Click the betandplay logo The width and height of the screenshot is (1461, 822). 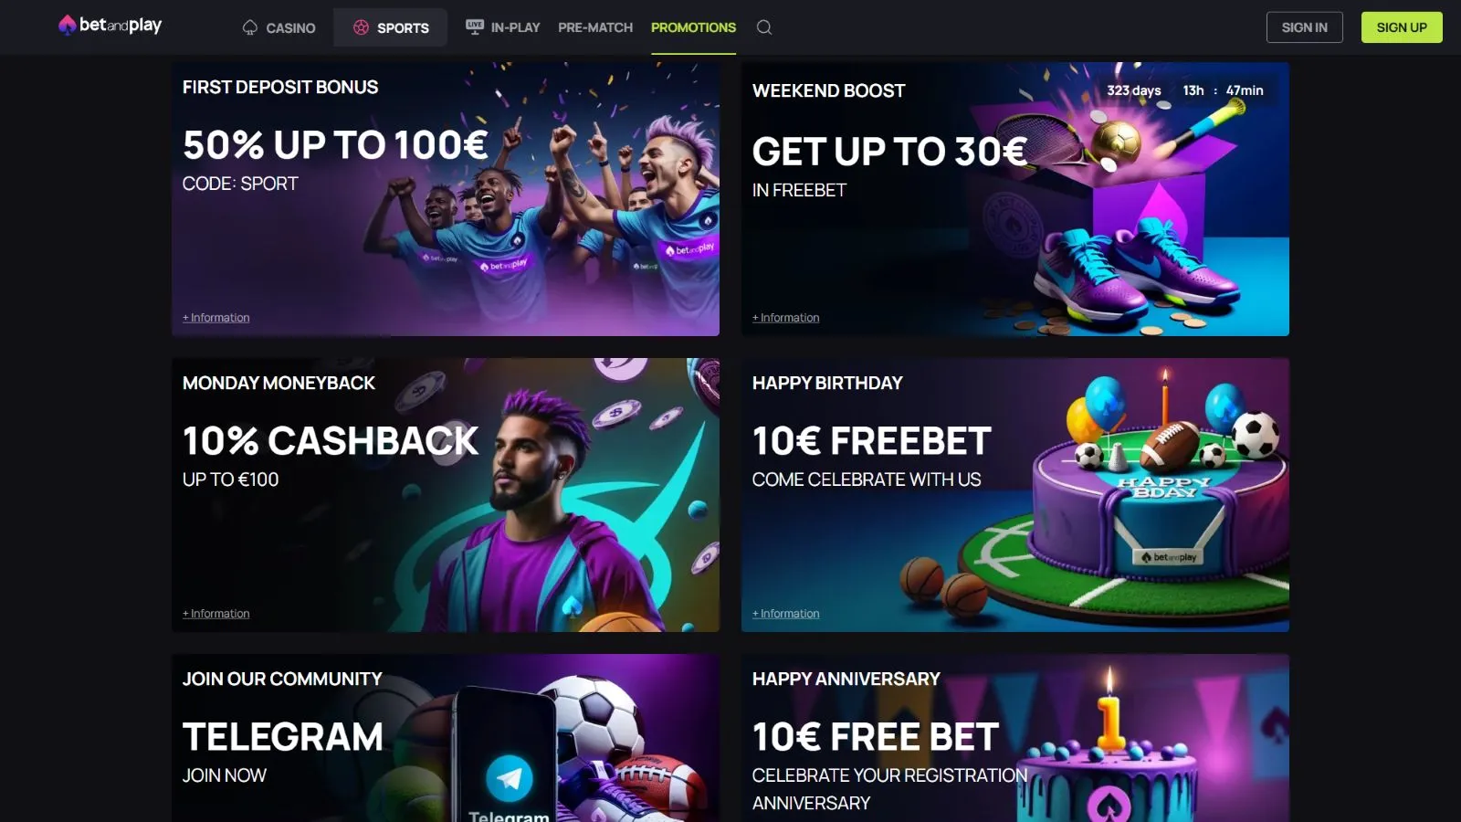tap(110, 26)
